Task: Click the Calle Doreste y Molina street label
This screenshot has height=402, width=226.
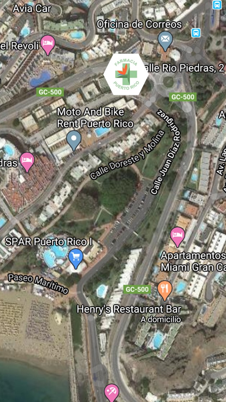Action: pos(127,155)
